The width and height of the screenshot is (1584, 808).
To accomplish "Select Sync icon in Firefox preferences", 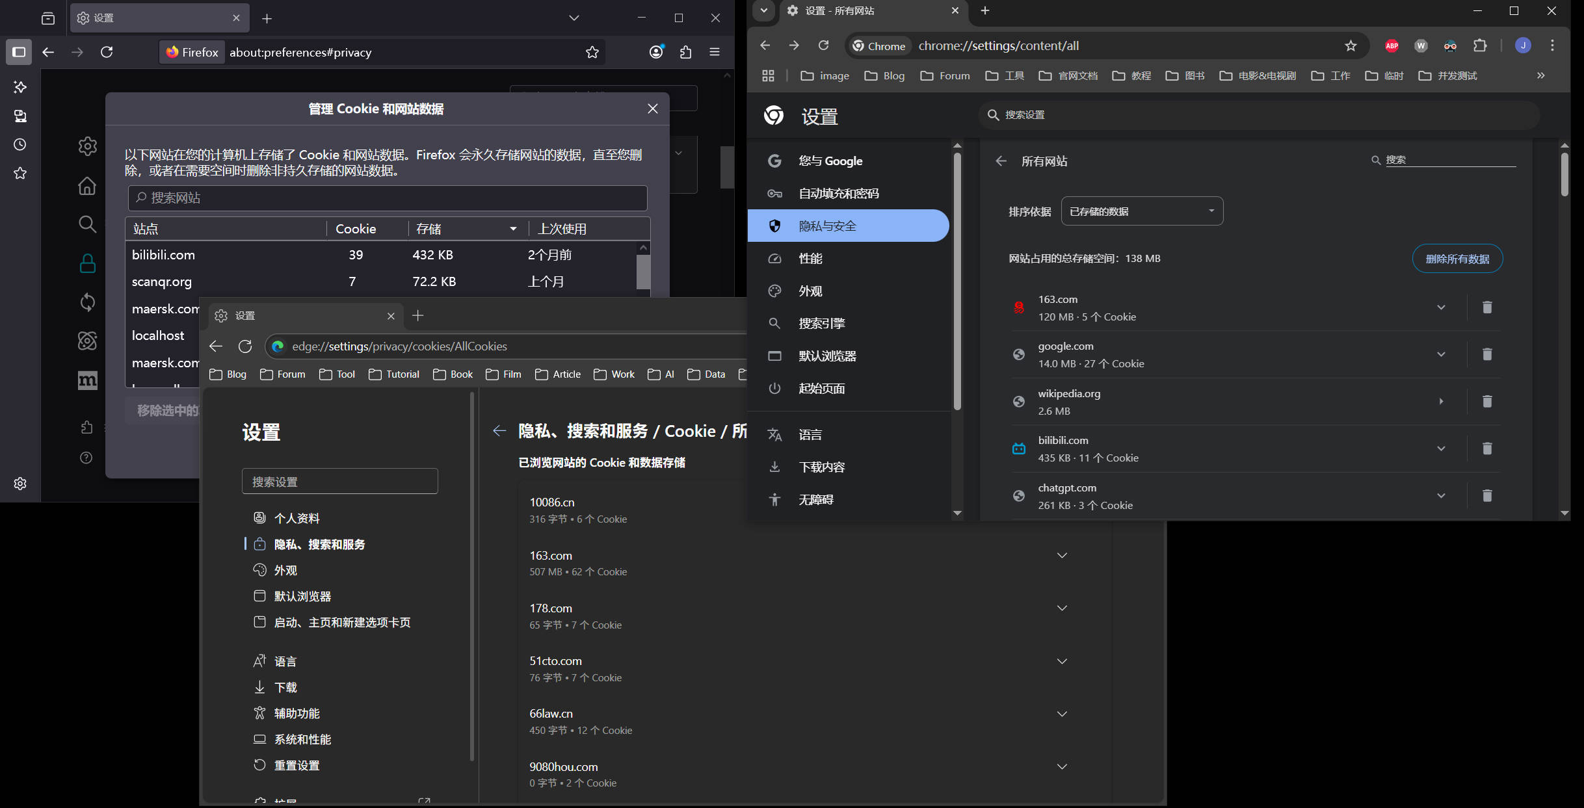I will (x=87, y=302).
